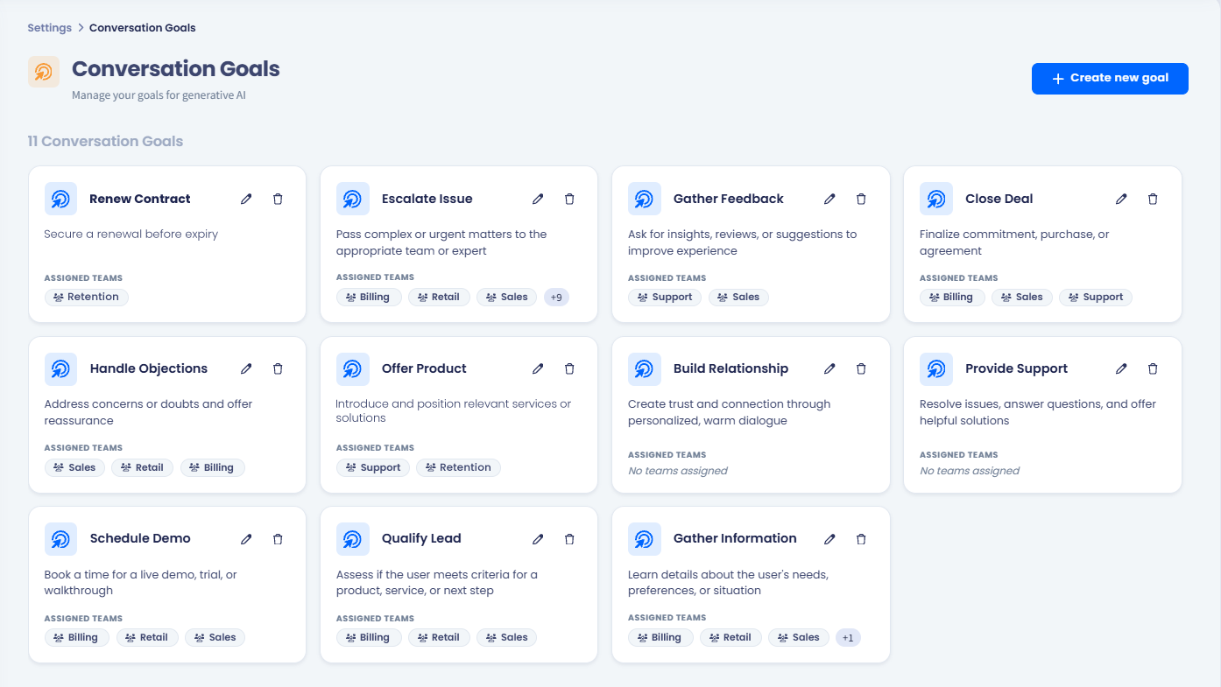
Task: Go to Settings breadcrumb link
Action: click(49, 28)
